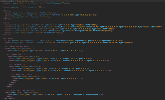Click the target_geom sphere line
Image resolution: width=165 pixels, height=100 pixels.
pos(55,94)
